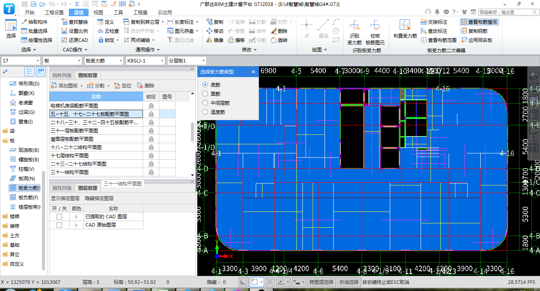Click the notification bell icon
This screenshot has width=540, height=291.
[x=437, y=12]
